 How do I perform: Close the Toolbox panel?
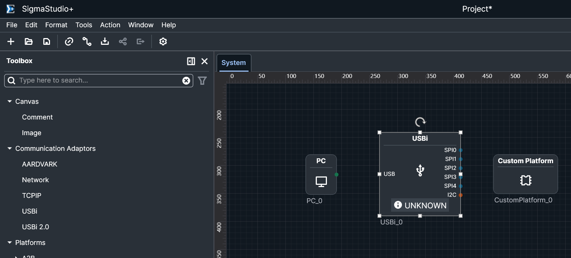point(205,61)
